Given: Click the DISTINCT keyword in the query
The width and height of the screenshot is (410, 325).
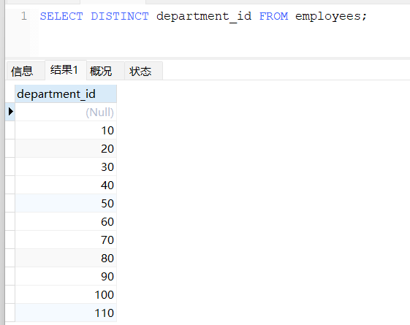Looking at the screenshot, I should coord(120,16).
